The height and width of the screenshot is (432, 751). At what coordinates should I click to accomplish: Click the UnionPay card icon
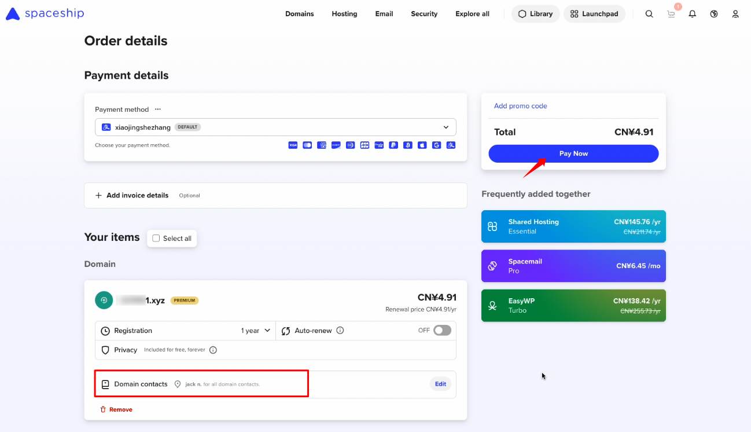tap(379, 145)
